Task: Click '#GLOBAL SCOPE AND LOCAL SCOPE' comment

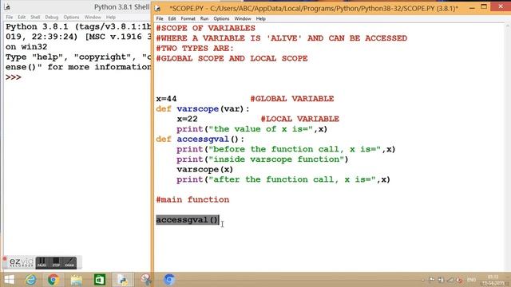Action: click(232, 58)
